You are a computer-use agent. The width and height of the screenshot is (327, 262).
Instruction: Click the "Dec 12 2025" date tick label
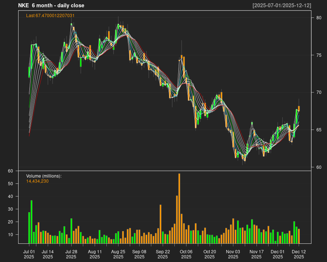tap(299, 254)
